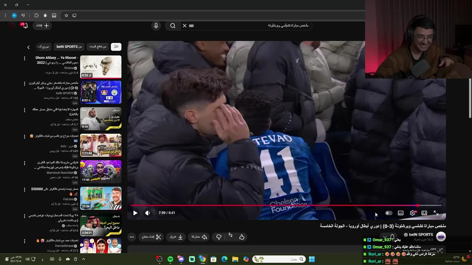Open the 9:19 social skills video thumbnail

coord(101,119)
